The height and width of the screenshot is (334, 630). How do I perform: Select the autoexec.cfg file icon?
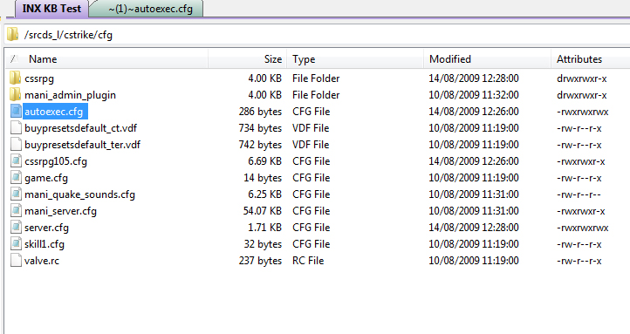16,112
